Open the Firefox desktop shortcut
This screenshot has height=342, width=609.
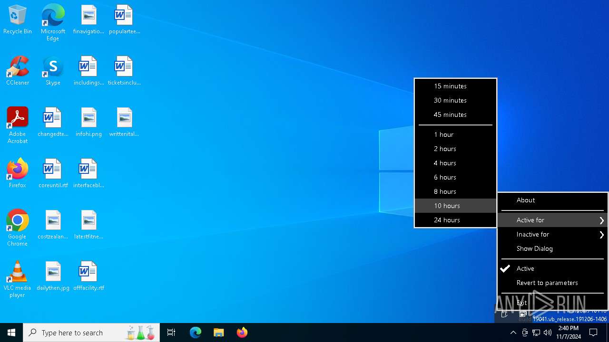tap(18, 174)
